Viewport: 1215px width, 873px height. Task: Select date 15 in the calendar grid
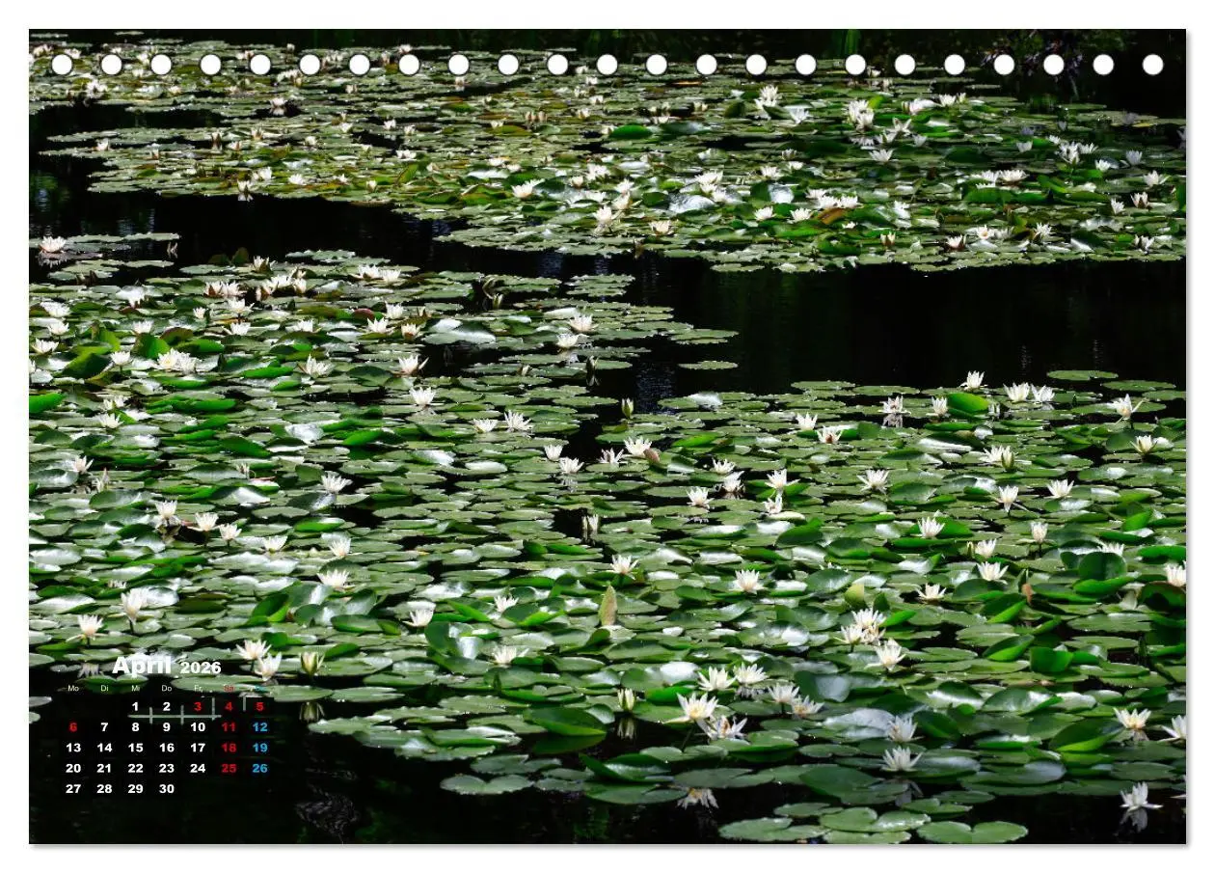point(135,748)
